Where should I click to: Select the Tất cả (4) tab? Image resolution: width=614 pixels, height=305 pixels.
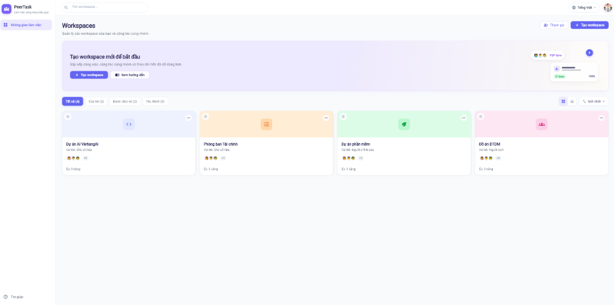73,101
